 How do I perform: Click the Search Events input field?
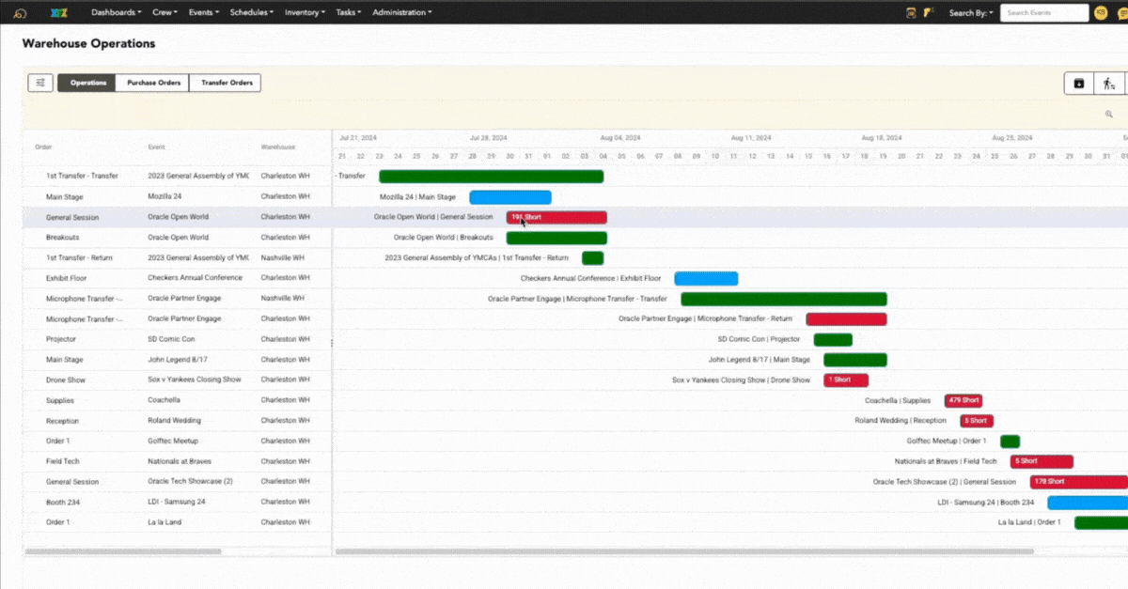(1043, 13)
